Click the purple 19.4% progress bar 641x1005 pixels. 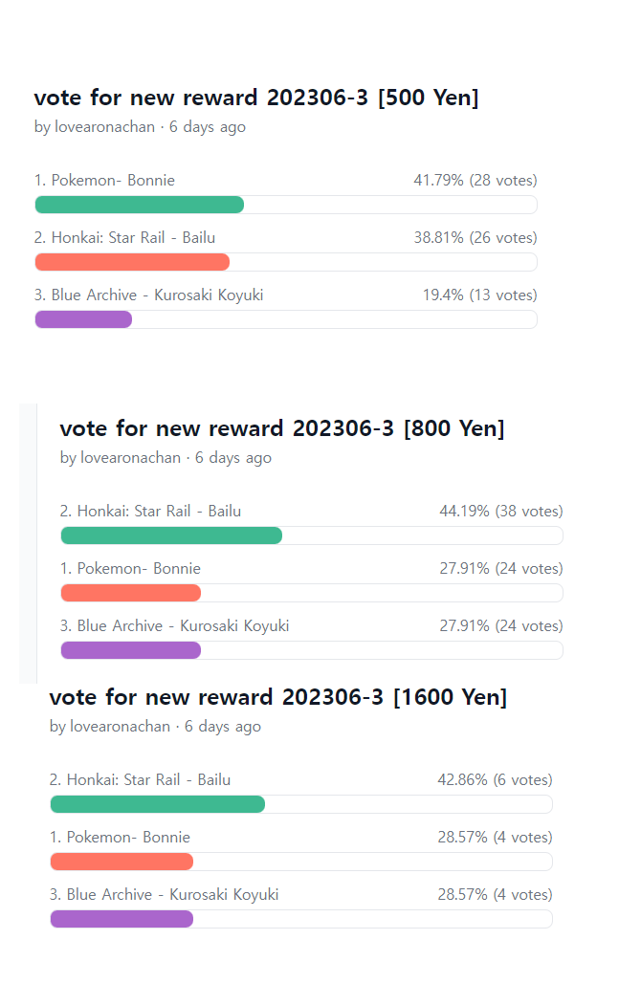[83, 319]
